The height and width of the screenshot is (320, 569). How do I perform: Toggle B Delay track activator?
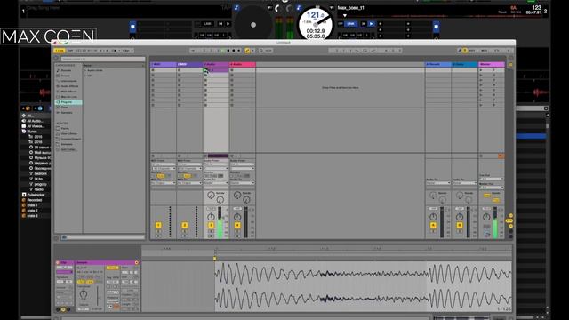(x=460, y=225)
